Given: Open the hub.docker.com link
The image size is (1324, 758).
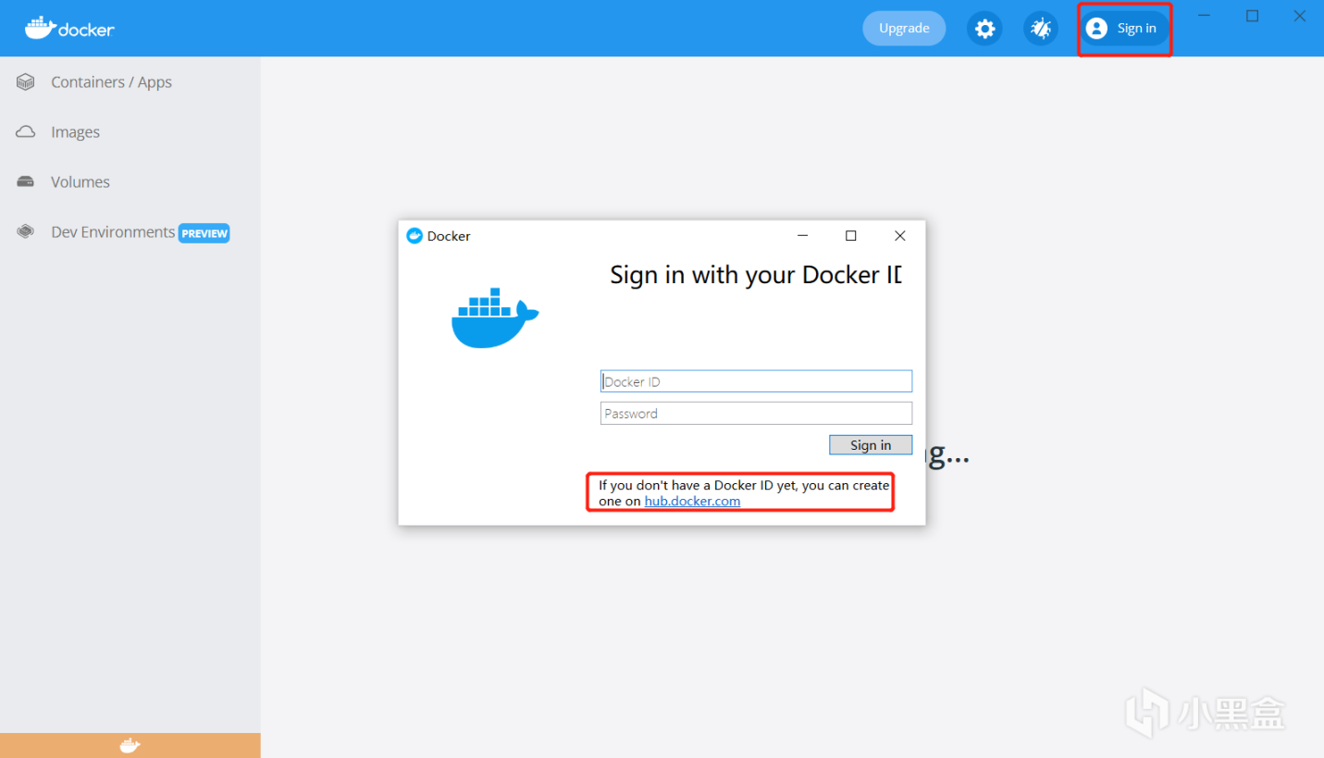Looking at the screenshot, I should pos(692,502).
